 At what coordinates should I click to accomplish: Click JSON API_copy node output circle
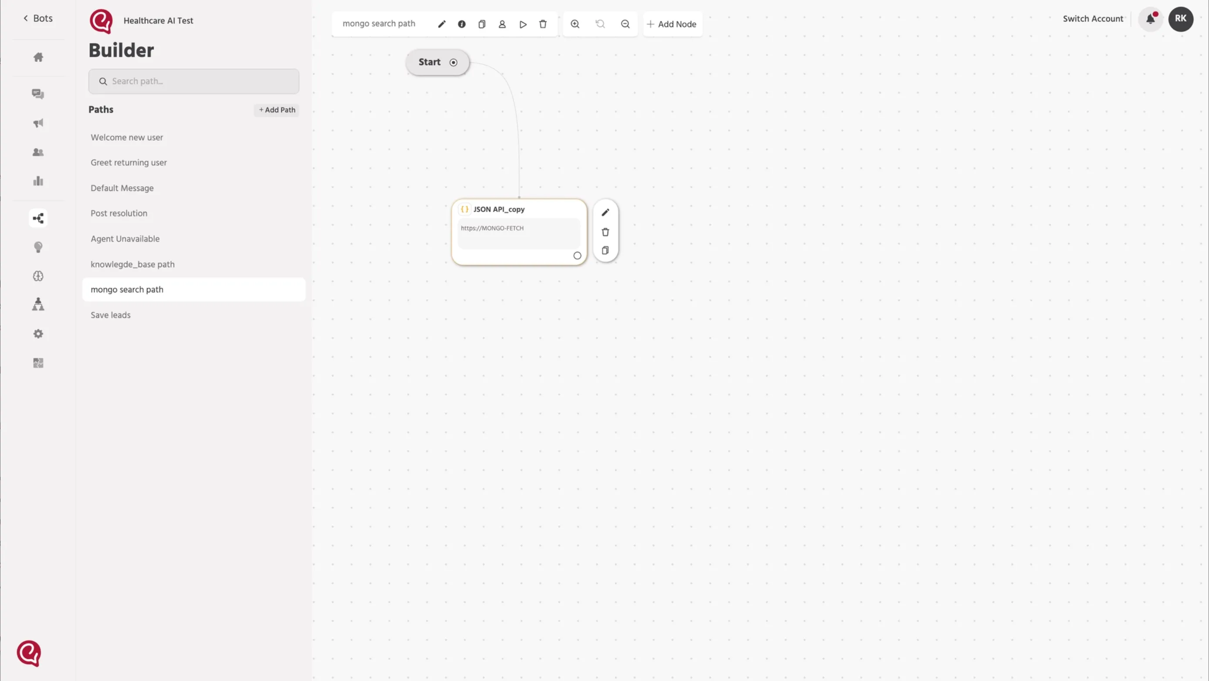tap(577, 256)
